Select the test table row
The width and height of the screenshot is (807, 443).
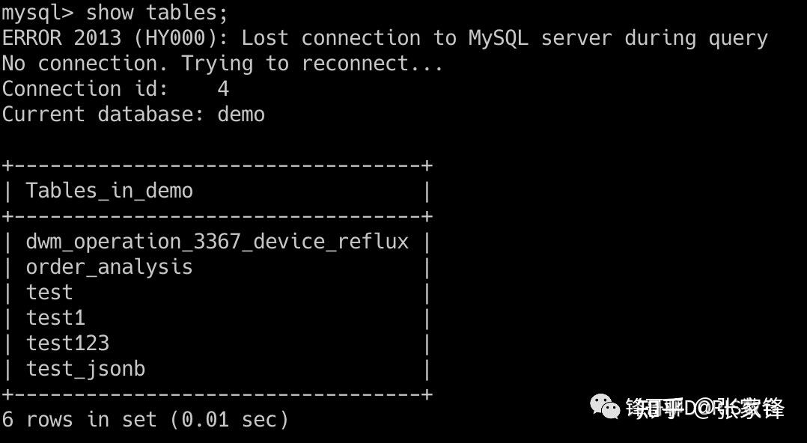pyautogui.click(x=216, y=293)
